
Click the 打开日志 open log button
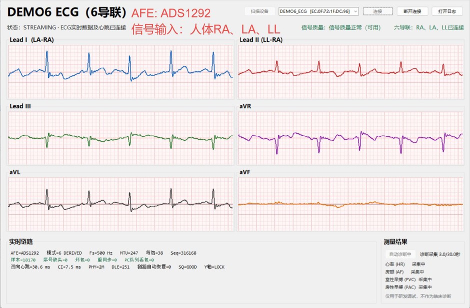pos(447,11)
